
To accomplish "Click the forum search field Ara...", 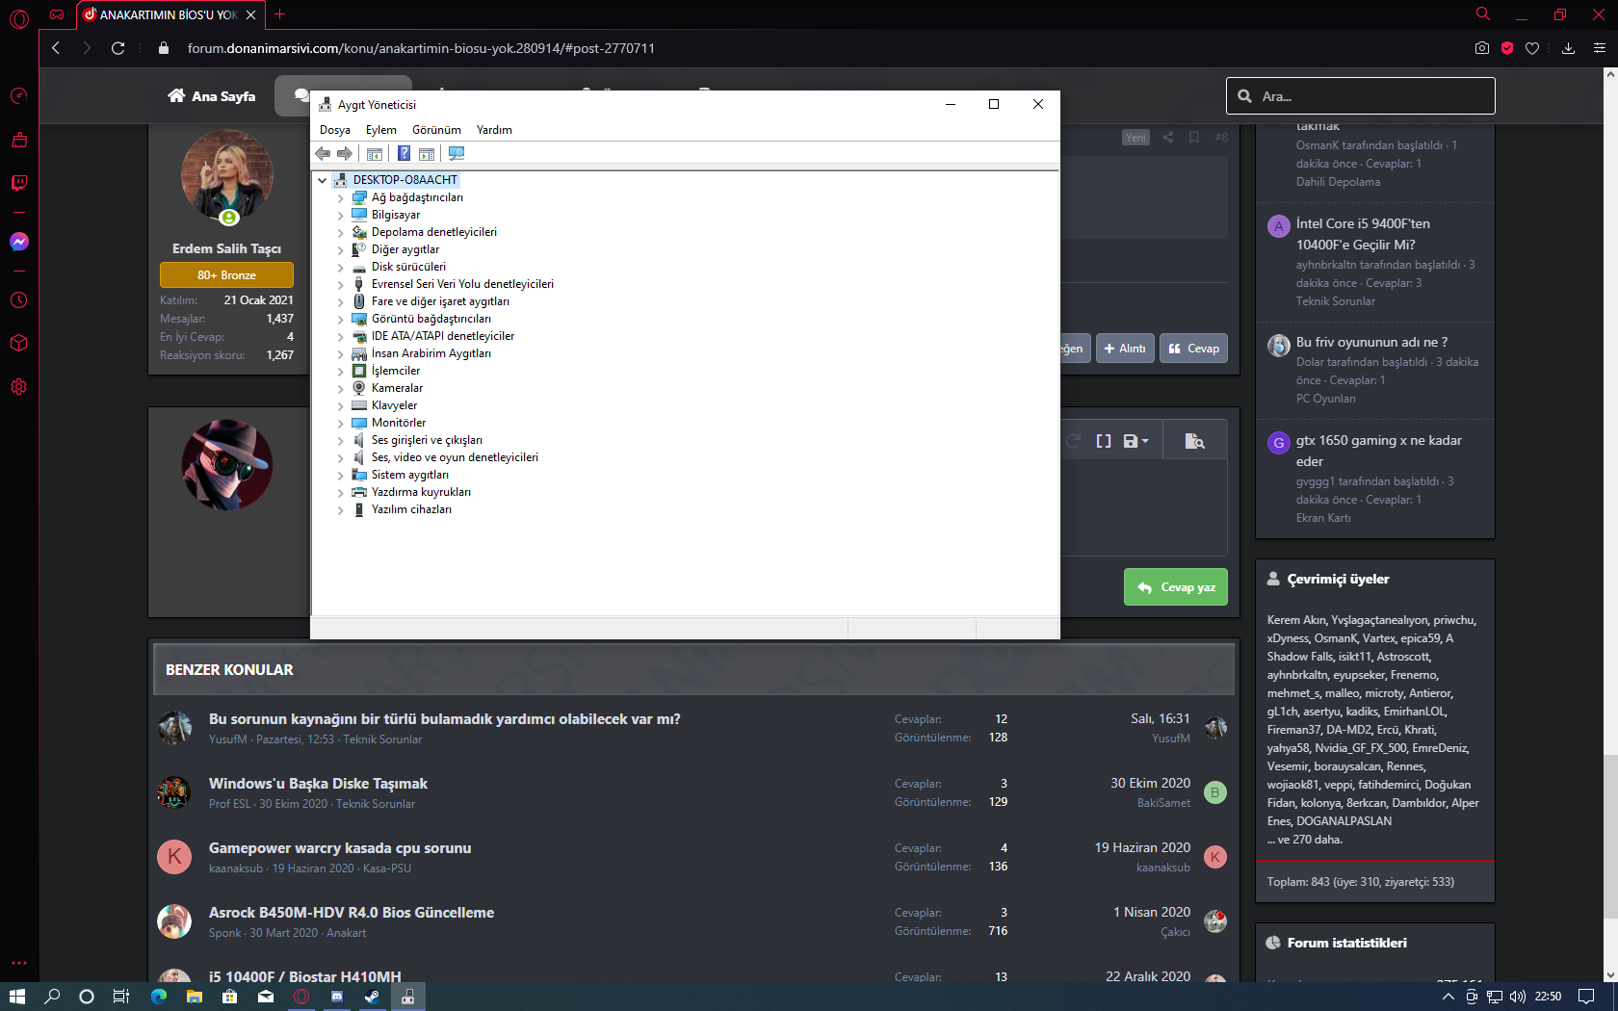I will point(1361,96).
